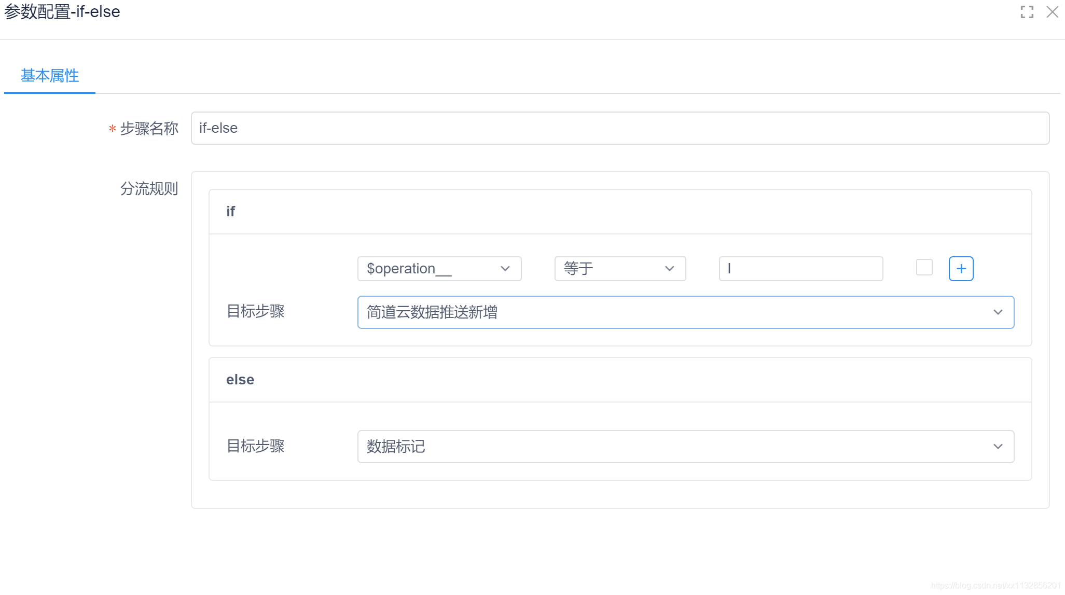
Task: Click the blue plus add-condition button
Action: click(x=961, y=269)
